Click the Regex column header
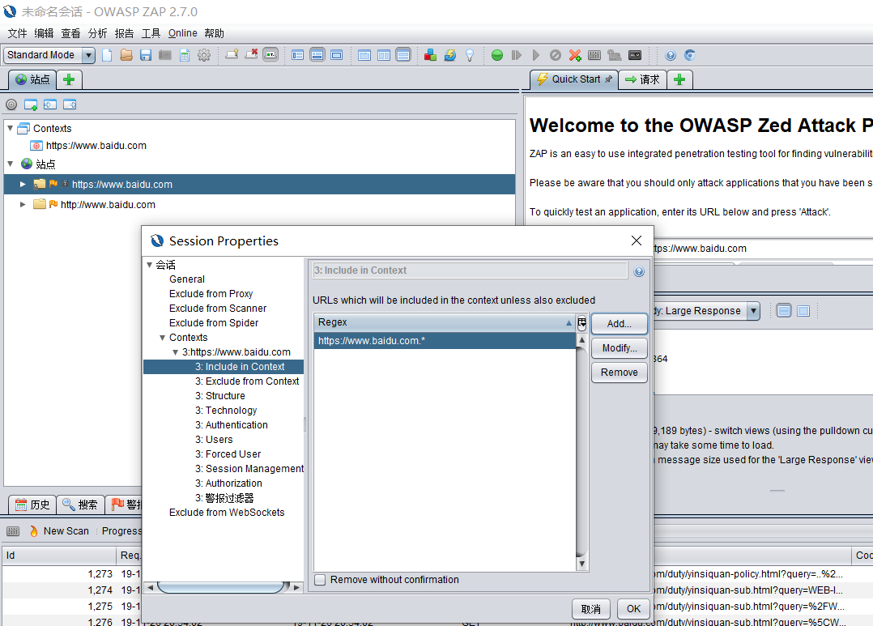This screenshot has height=626, width=873. pyautogui.click(x=445, y=322)
